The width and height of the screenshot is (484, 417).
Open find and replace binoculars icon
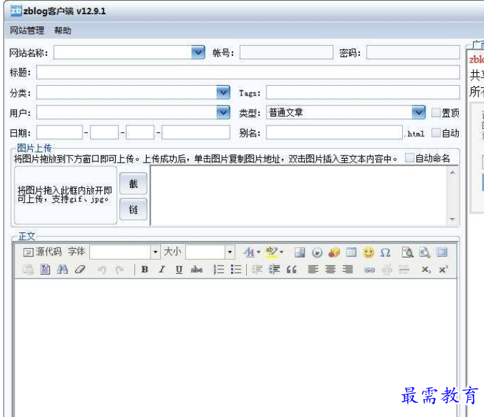point(62,270)
